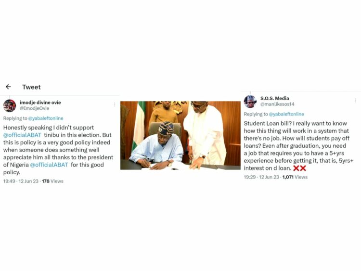
Task: Follow @yabaleftonline link in the right tweet
Action: (x=286, y=114)
